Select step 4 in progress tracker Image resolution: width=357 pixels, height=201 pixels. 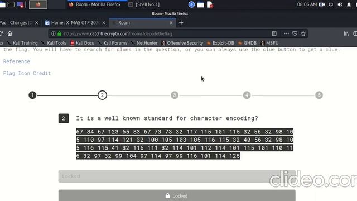247,95
